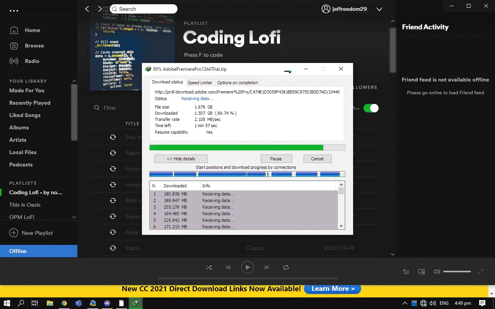Click Learn More on the ad banner
The width and height of the screenshot is (495, 309).
point(333,289)
